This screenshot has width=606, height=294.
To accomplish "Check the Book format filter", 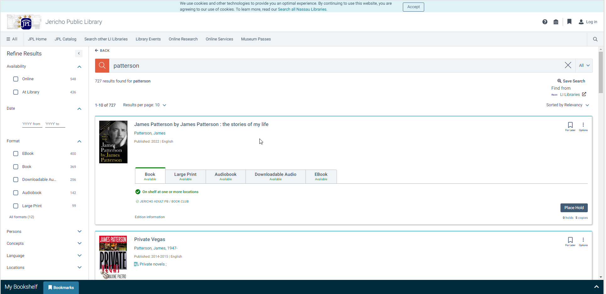I will (16, 167).
